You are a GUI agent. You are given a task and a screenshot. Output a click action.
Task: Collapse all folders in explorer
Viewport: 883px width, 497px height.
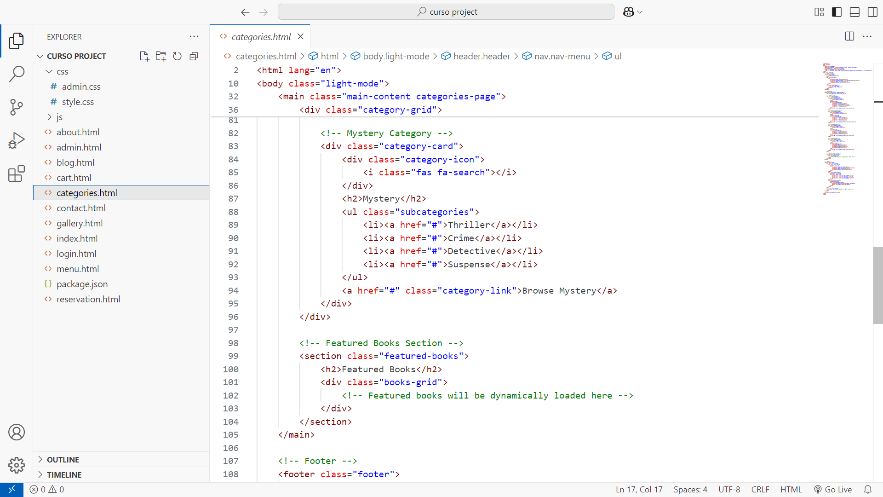point(194,56)
